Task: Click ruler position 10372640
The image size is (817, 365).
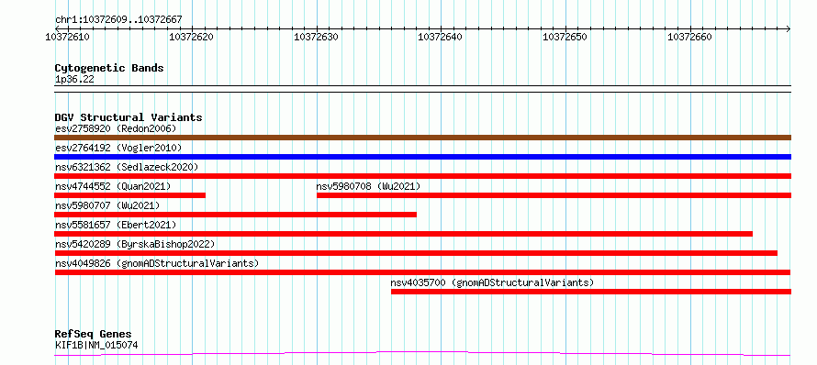Action: click(441, 37)
